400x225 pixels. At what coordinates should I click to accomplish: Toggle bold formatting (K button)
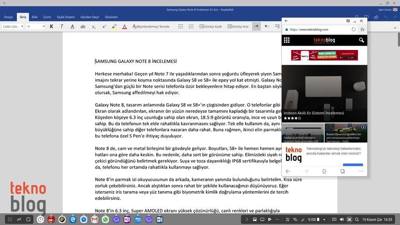point(52,27)
